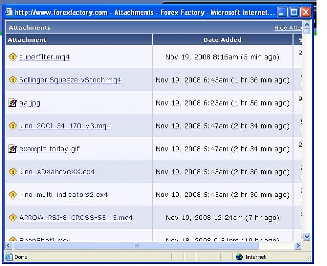327x266 pixels.
Task: Click the Internet zone label in status bar
Action: coord(255,257)
